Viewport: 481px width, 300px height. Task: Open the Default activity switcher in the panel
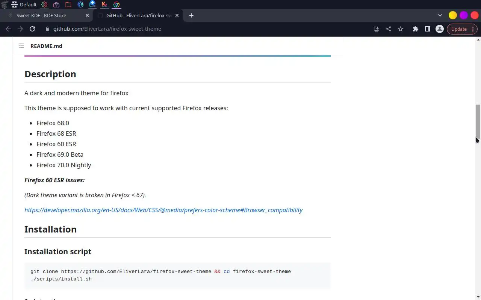pos(24,4)
